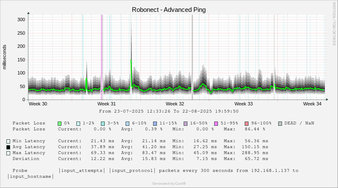Image resolution: width=338 pixels, height=188 pixels.
Task: Click Avg Latency Min value 27.25 ms
Action: [205, 147]
